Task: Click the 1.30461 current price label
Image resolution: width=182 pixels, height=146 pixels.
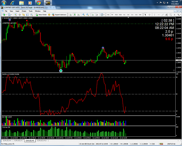Action: tap(179, 60)
